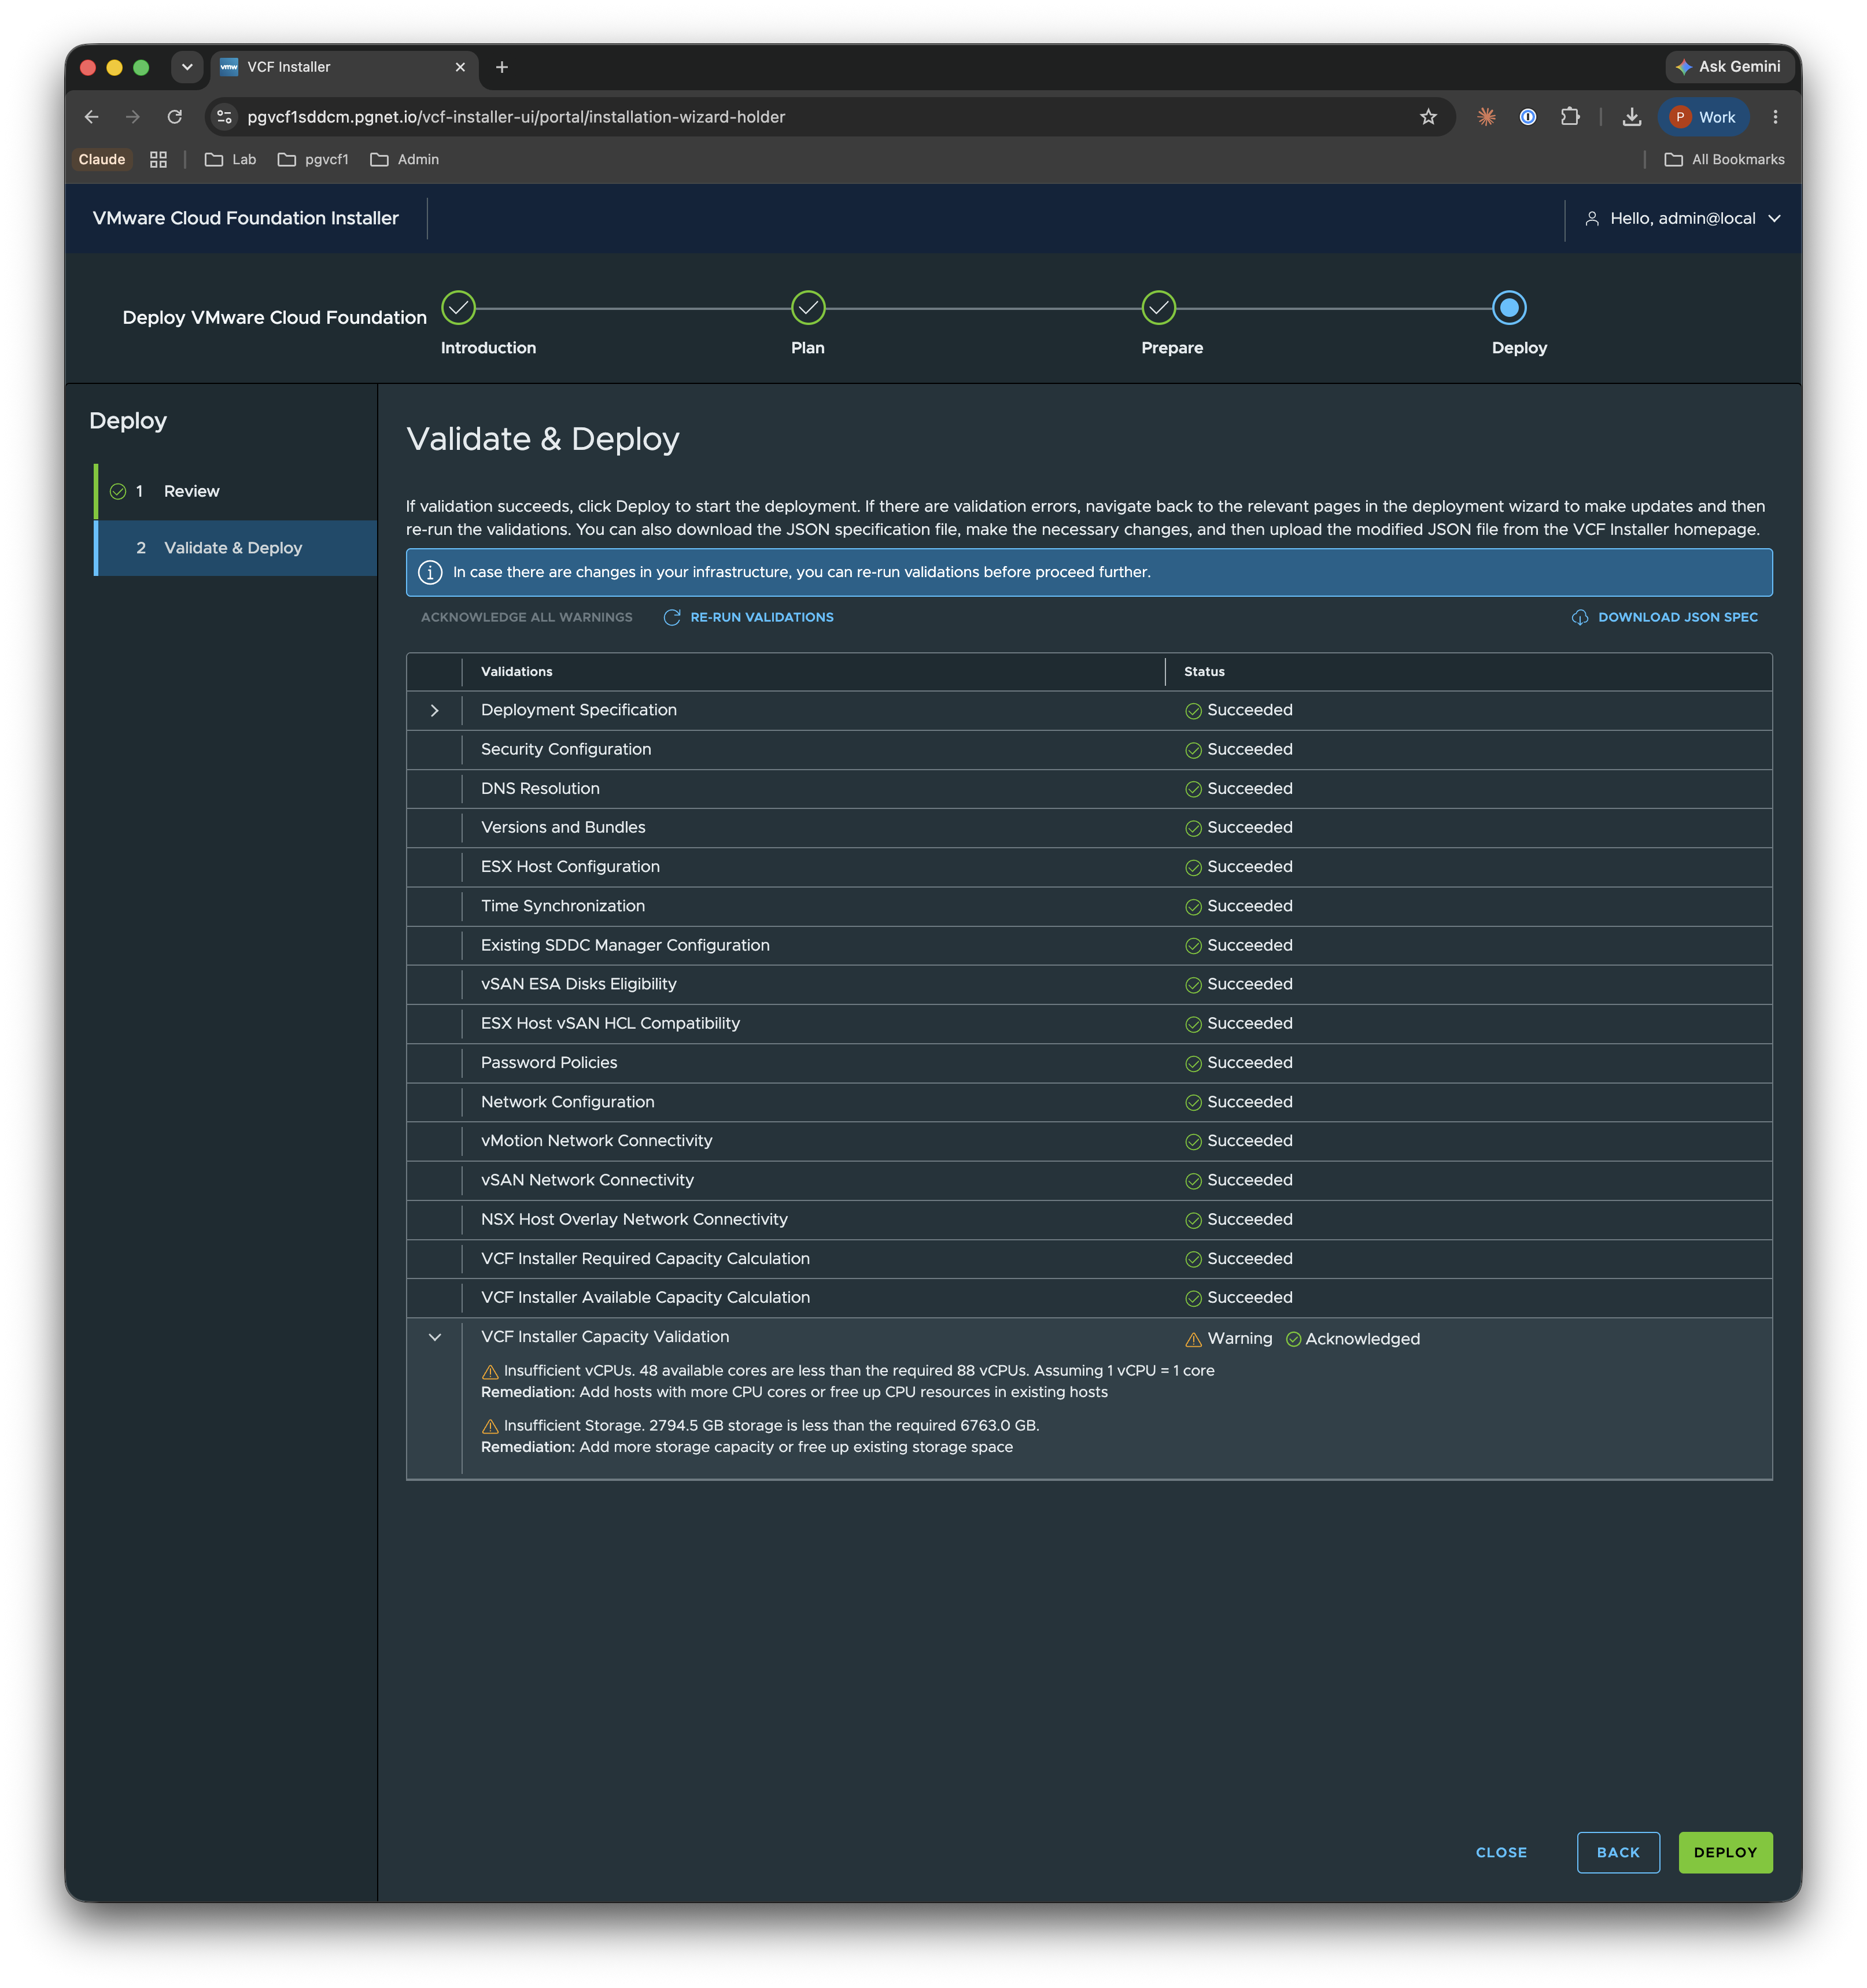
Task: Click the Status column header
Action: click(x=1204, y=672)
